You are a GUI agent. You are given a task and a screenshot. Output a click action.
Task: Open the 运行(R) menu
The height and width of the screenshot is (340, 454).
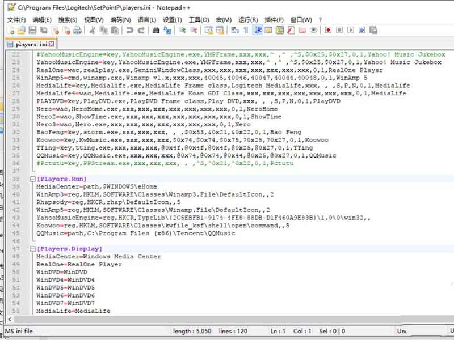[248, 20]
